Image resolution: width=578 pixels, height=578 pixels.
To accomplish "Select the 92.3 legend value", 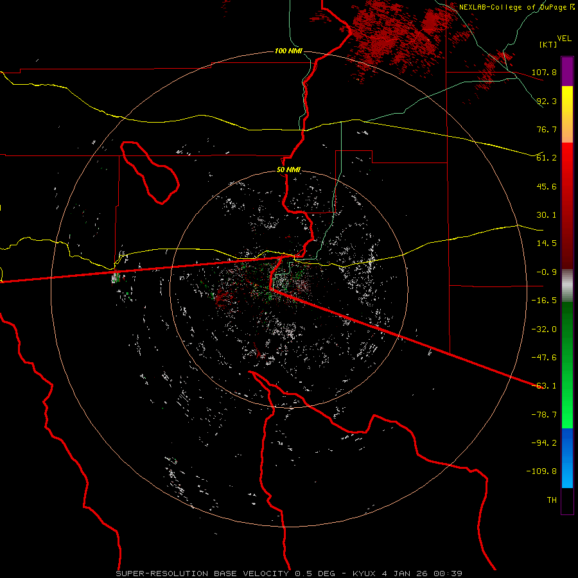I will 547,101.
